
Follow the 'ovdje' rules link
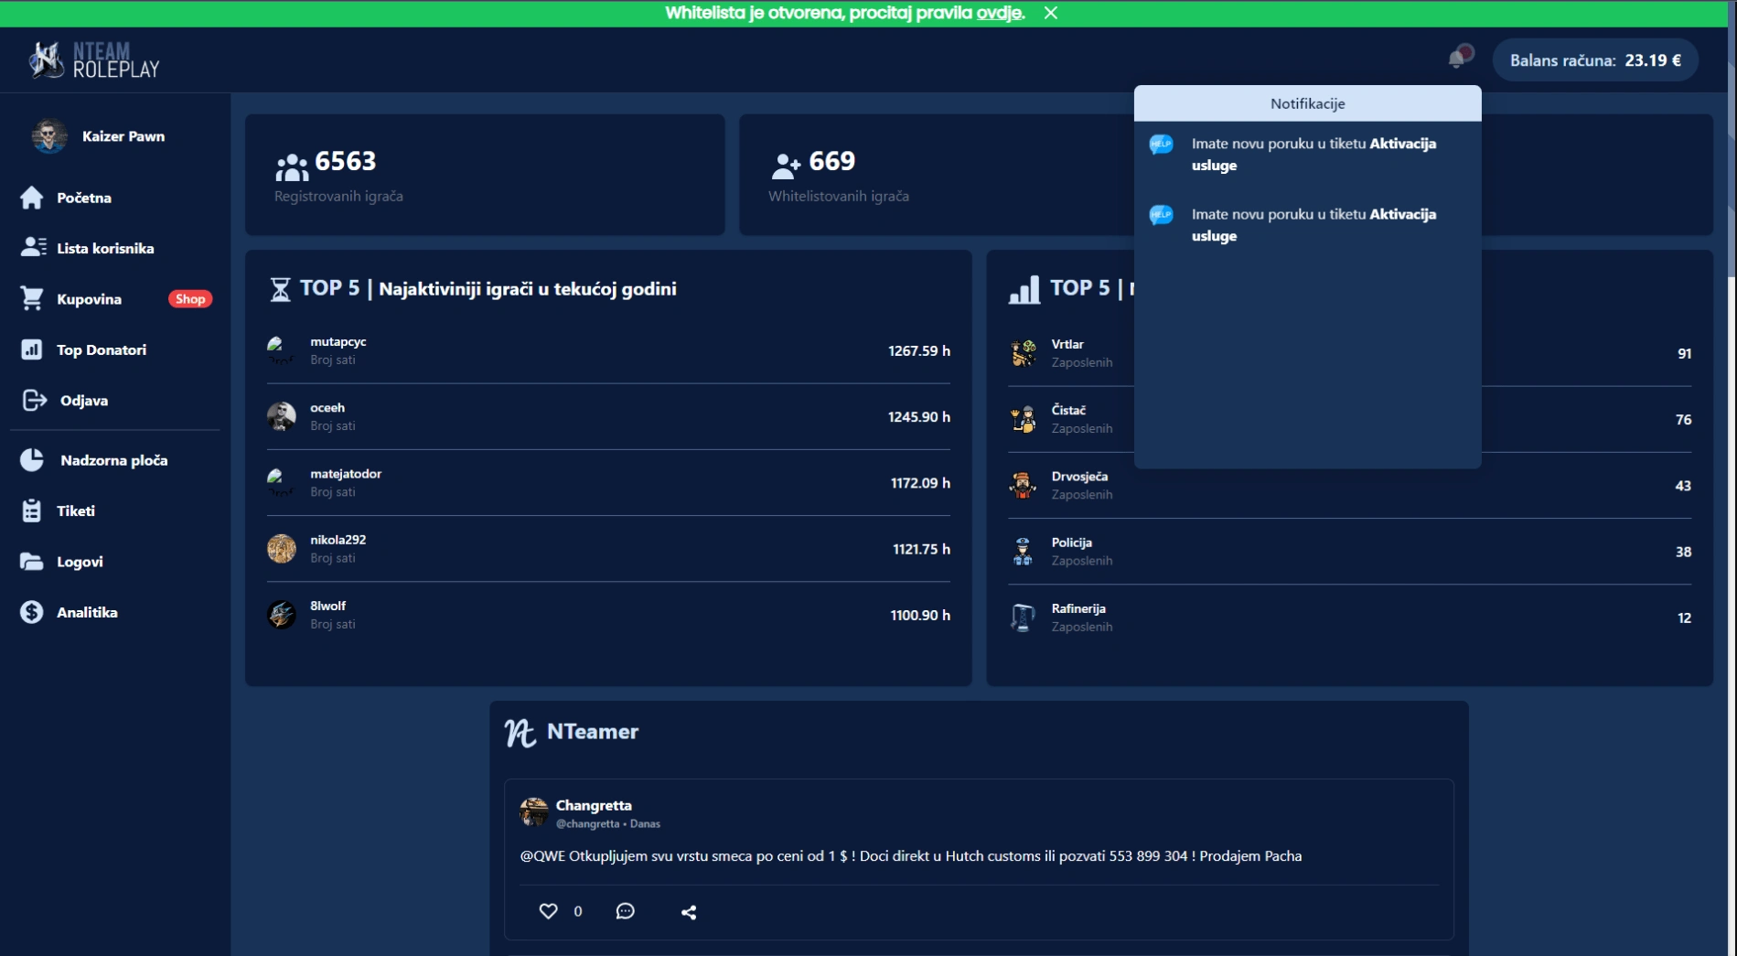click(x=998, y=13)
